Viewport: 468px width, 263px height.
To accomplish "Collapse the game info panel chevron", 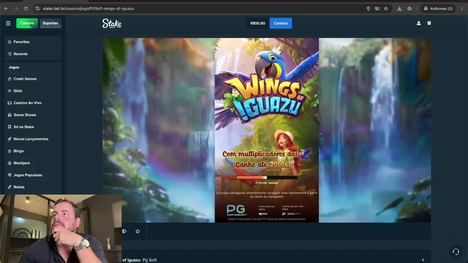I will pos(423,260).
